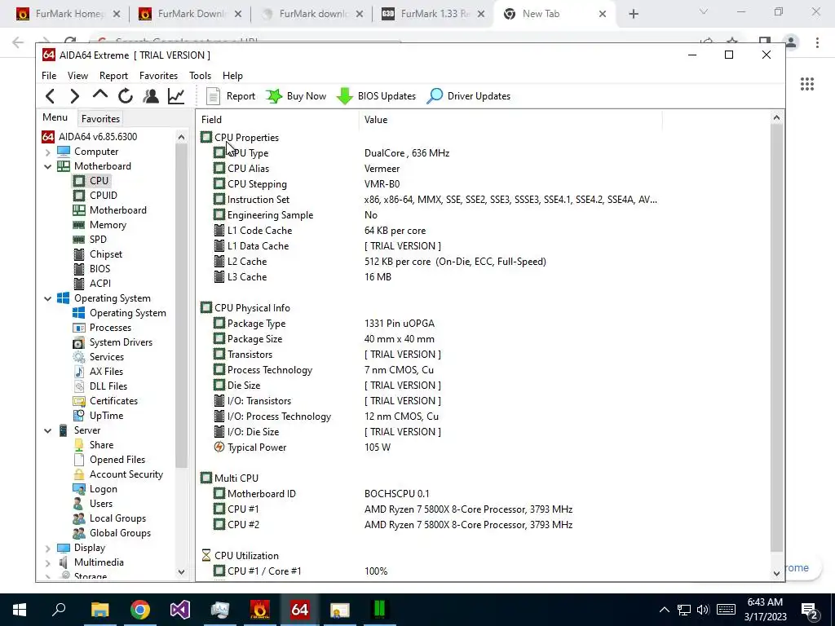Screen dimensions: 835x626
Task: Open the user/remote icon in AIDA64 toolbar
Action: pos(151,96)
